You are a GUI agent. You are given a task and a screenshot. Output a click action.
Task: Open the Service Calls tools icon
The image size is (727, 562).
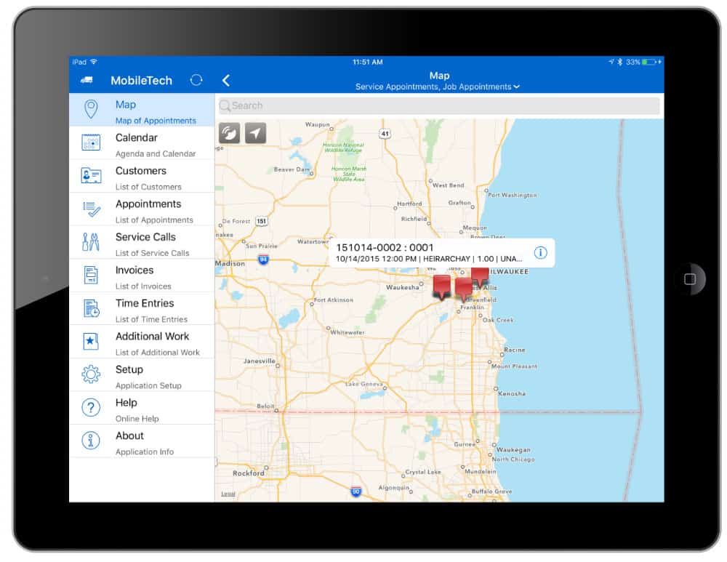[91, 241]
